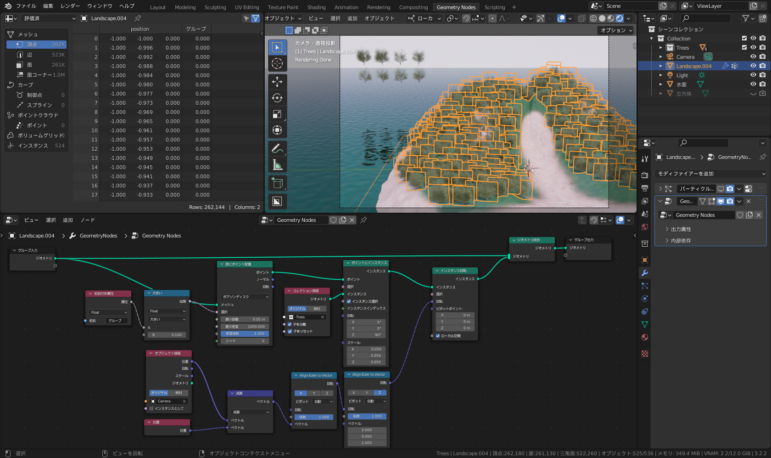Hide the Light object in the viewport
The width and height of the screenshot is (771, 458).
click(x=753, y=75)
